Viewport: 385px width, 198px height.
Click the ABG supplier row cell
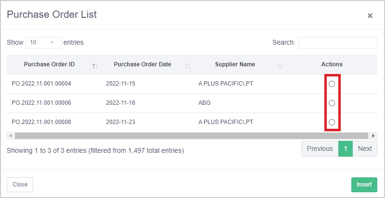pos(205,103)
